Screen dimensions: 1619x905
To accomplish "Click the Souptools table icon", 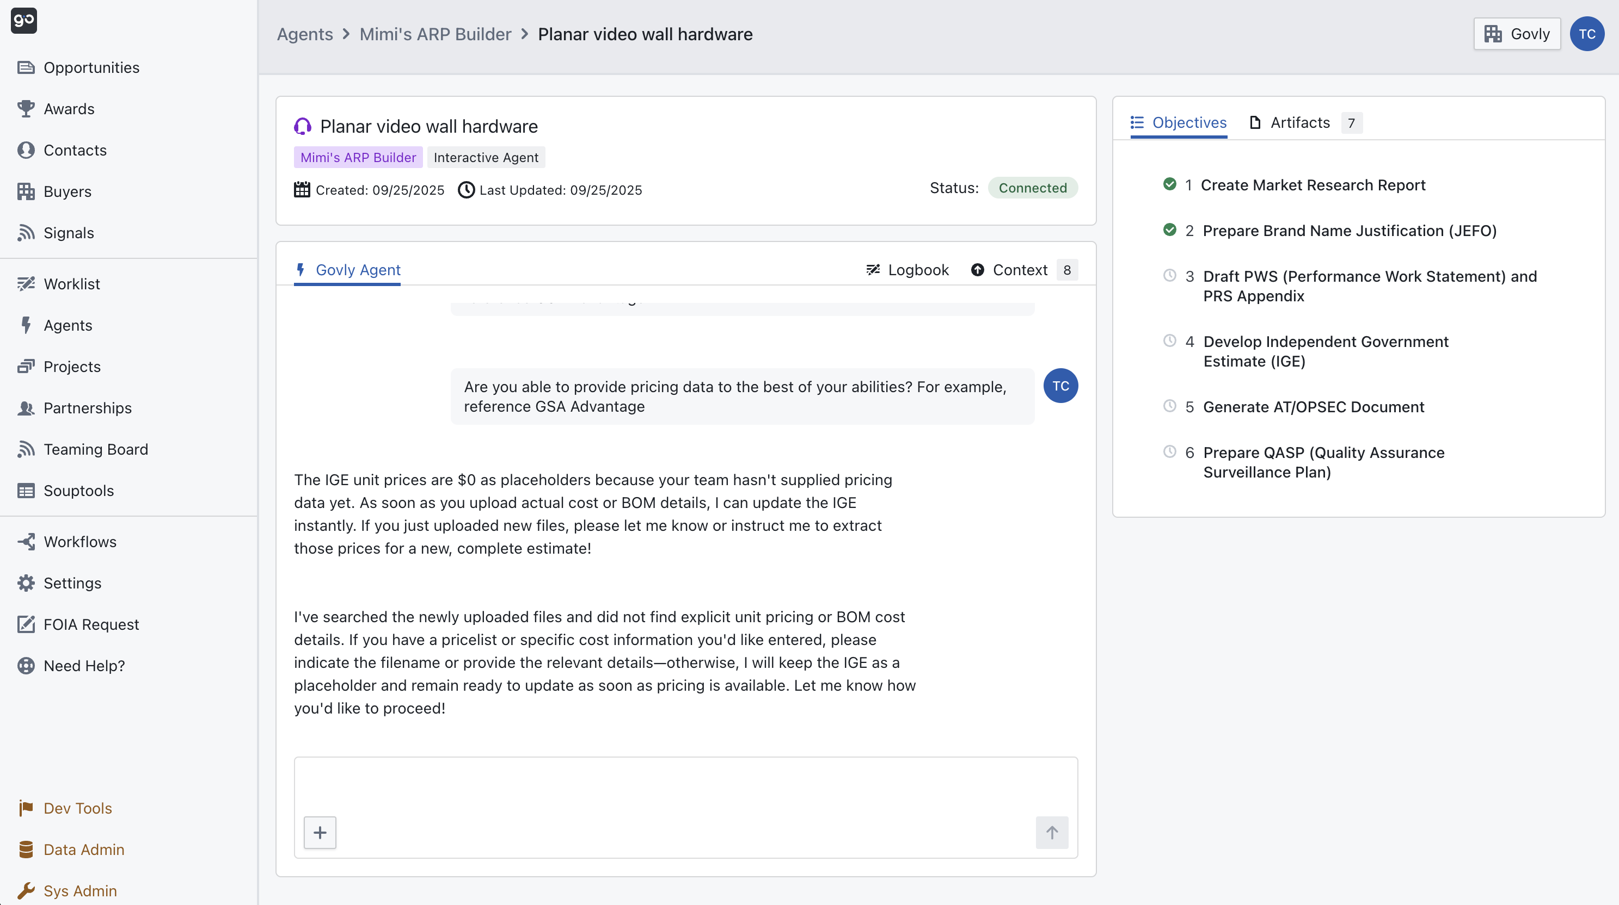I will click(x=26, y=491).
